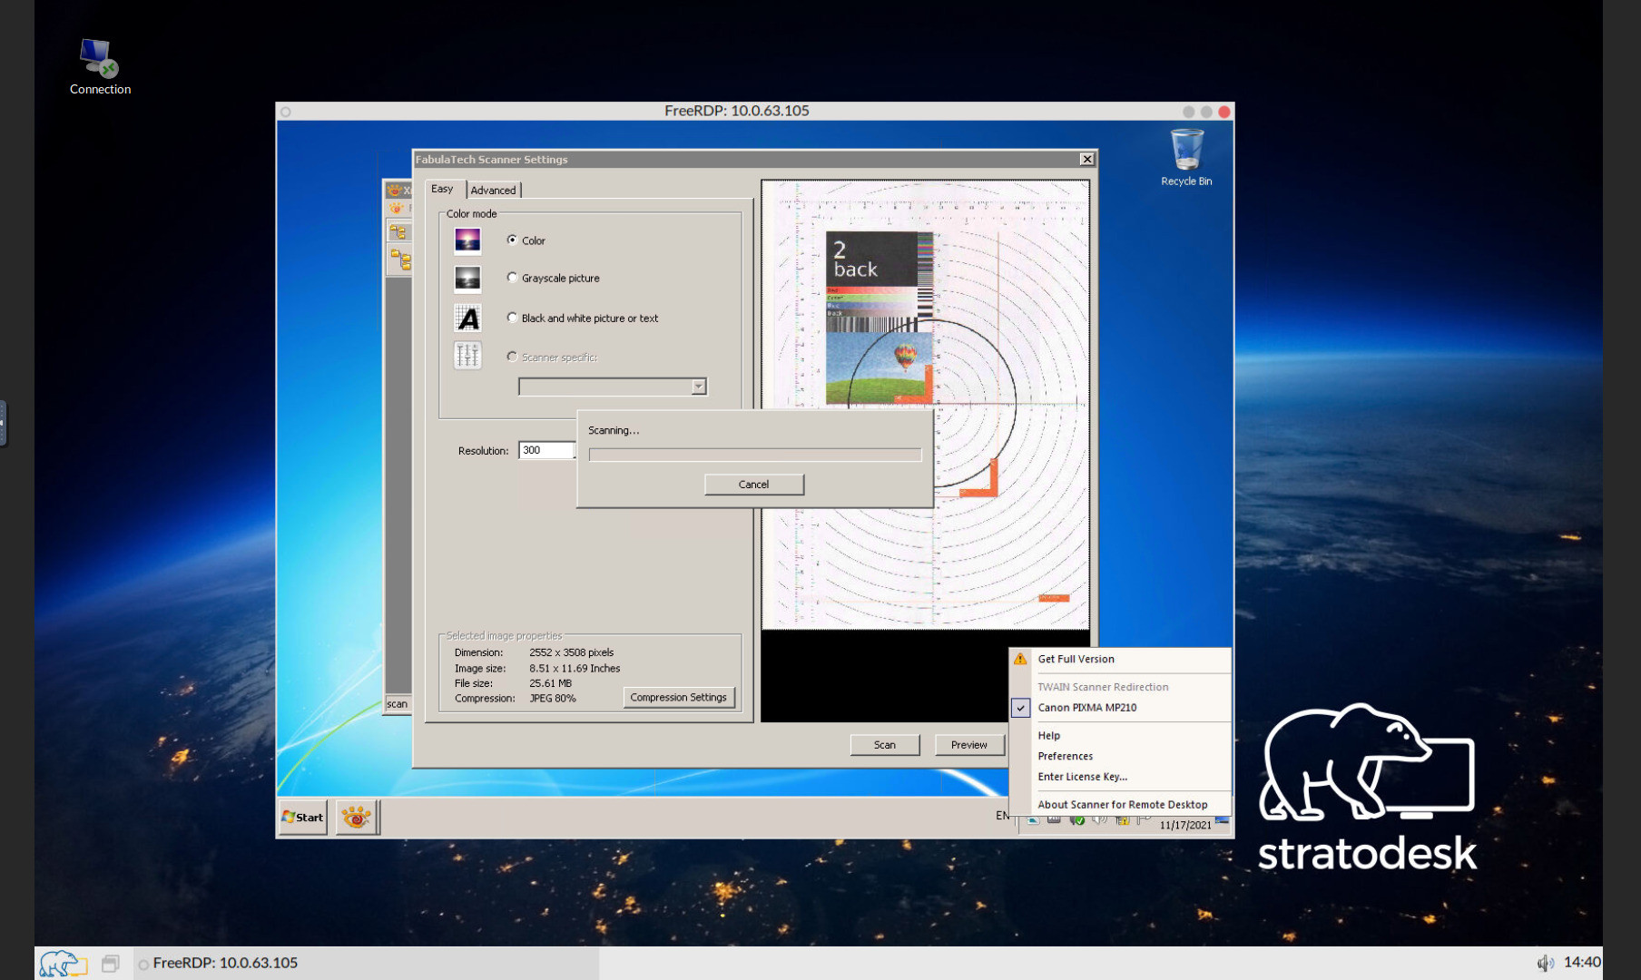
Task: Switch to the Advanced tab
Action: click(x=493, y=190)
